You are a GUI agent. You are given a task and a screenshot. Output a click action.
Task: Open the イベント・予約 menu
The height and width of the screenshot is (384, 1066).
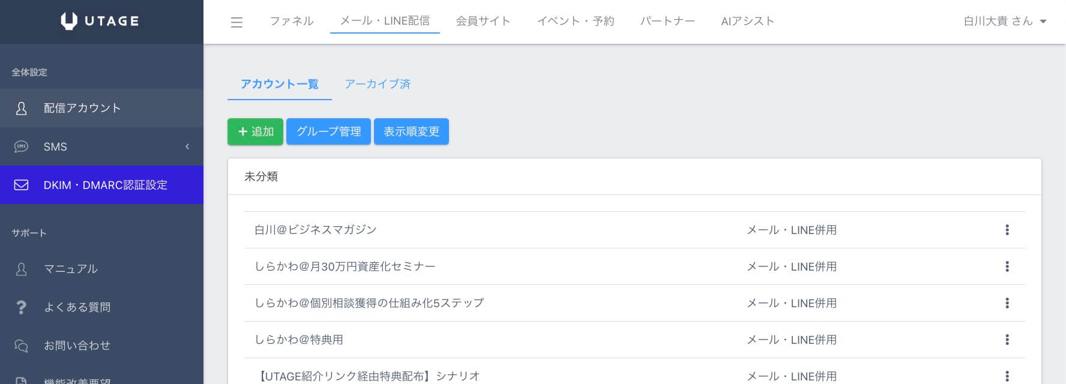(x=576, y=21)
